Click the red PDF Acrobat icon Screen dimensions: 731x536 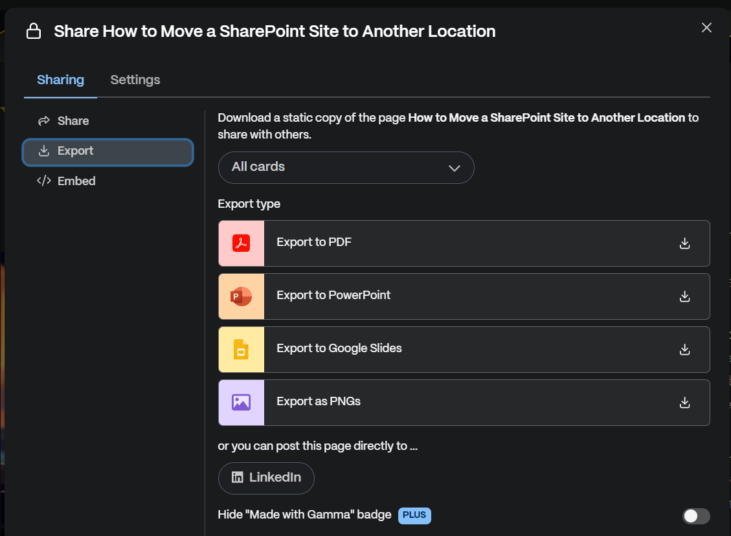[x=241, y=243]
